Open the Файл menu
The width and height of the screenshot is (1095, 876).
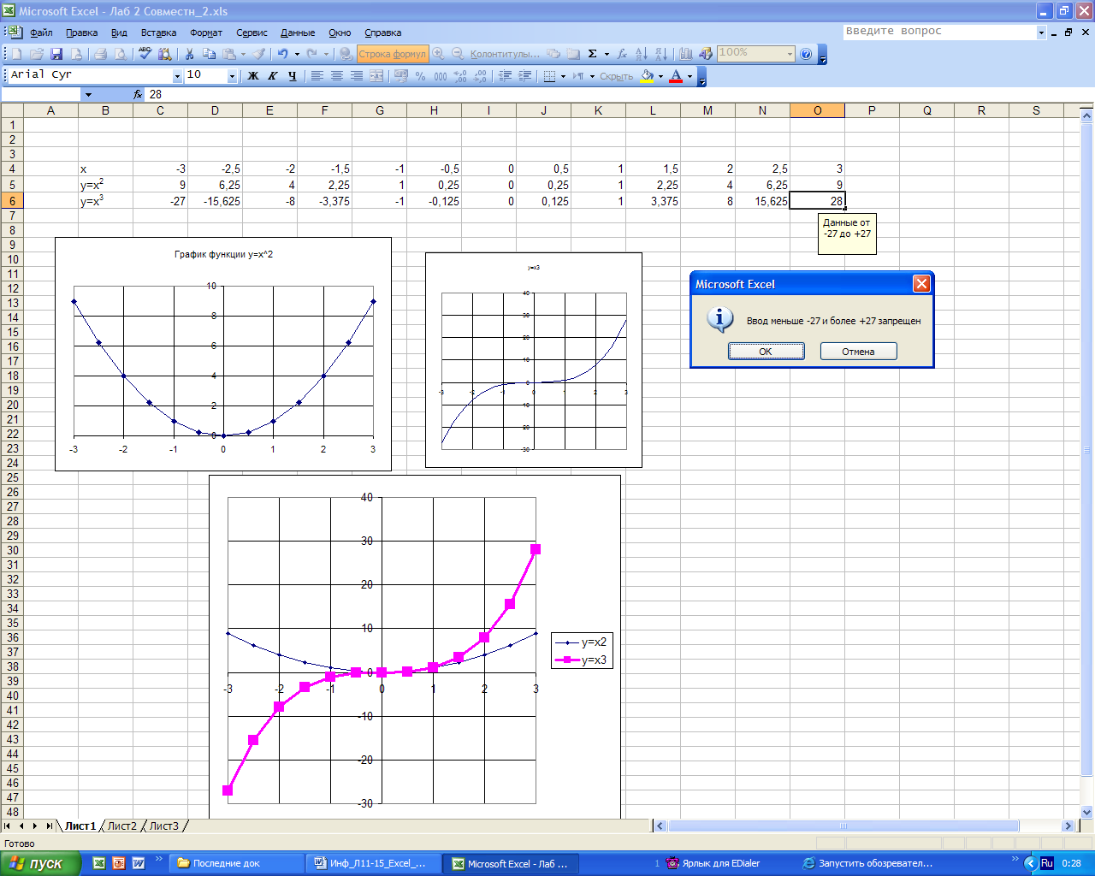point(41,33)
